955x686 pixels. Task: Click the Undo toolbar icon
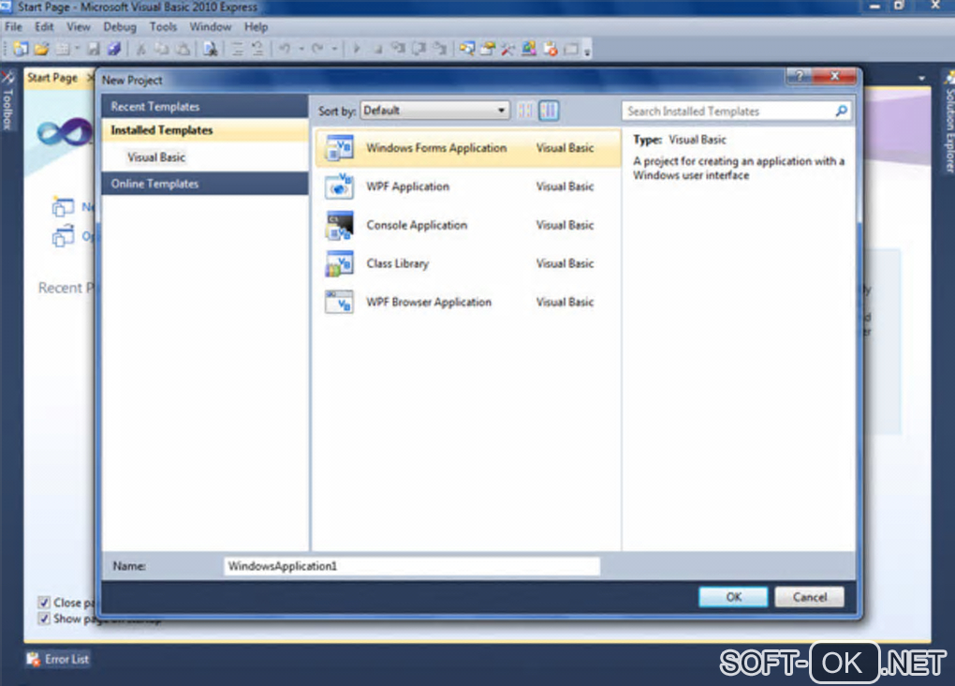coord(285,49)
